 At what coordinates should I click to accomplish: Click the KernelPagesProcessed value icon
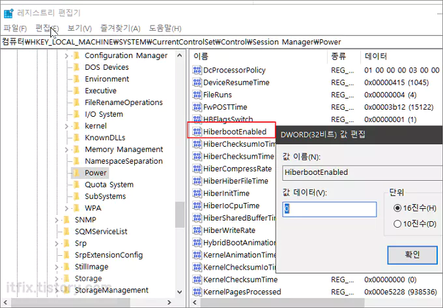pyautogui.click(x=197, y=292)
